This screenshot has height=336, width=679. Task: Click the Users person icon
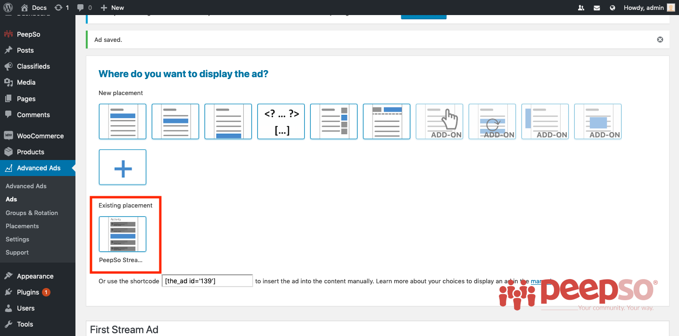point(8,308)
